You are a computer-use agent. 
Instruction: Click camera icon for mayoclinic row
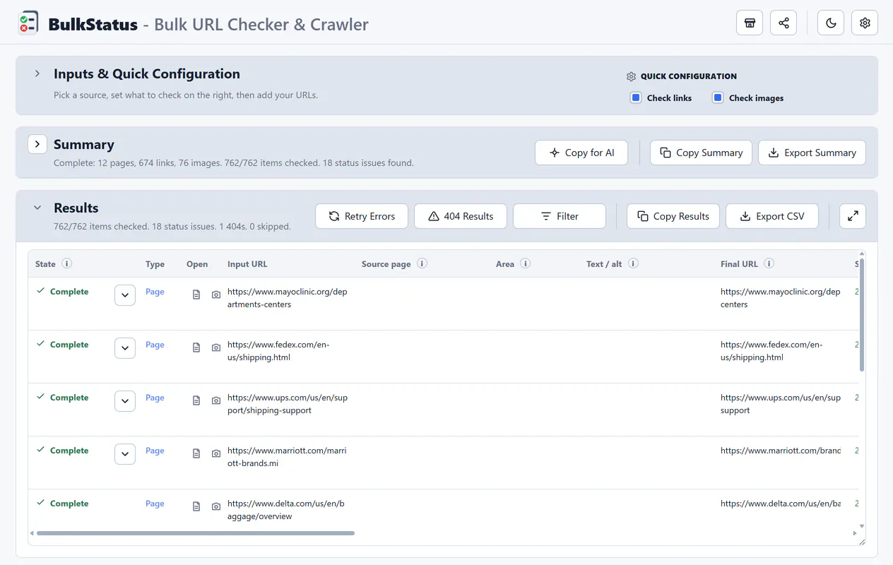click(x=216, y=295)
